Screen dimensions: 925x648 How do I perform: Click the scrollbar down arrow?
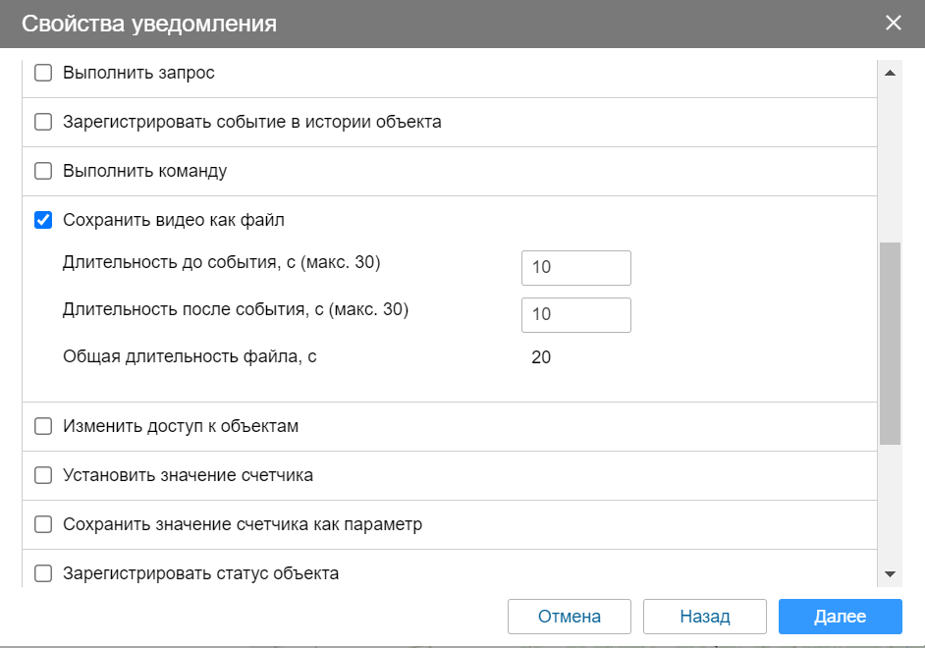[891, 572]
